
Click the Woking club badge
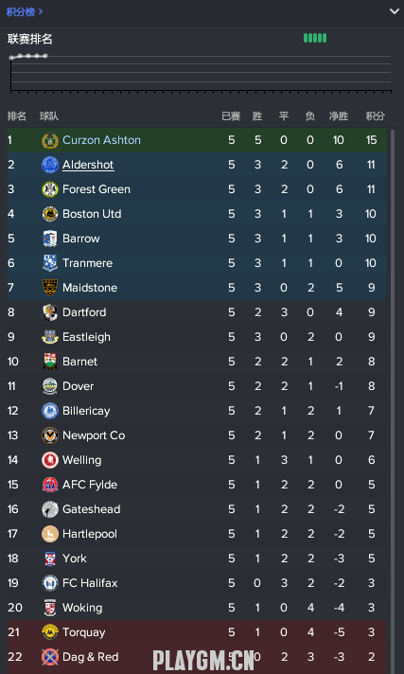[x=50, y=609]
